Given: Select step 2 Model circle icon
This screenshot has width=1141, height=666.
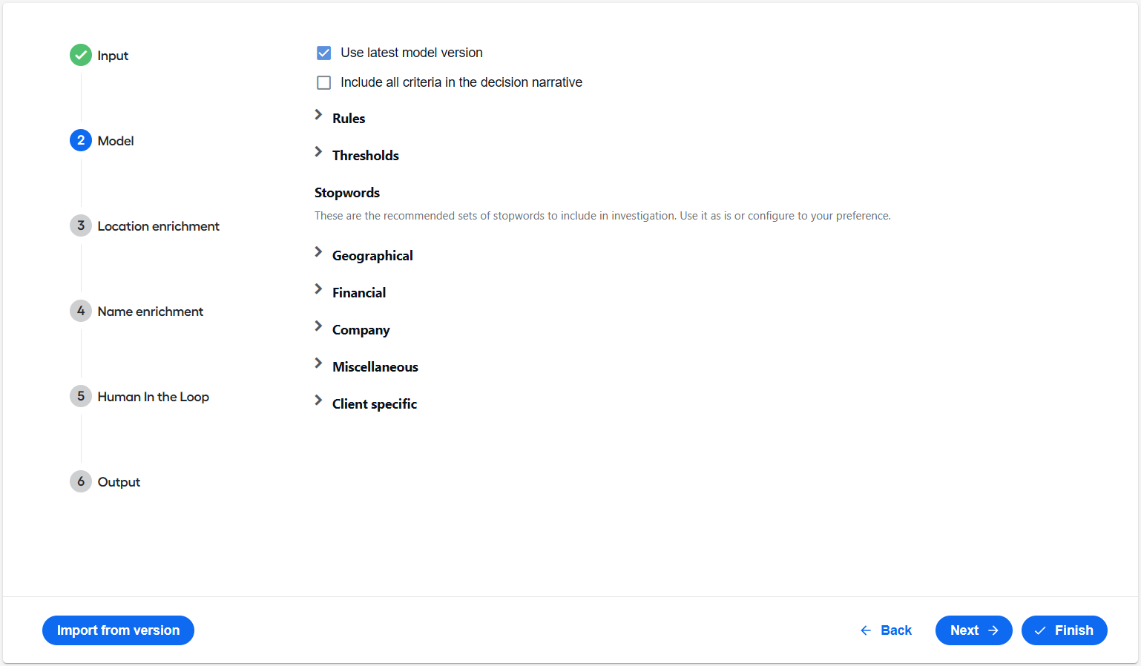Looking at the screenshot, I should pyautogui.click(x=81, y=140).
